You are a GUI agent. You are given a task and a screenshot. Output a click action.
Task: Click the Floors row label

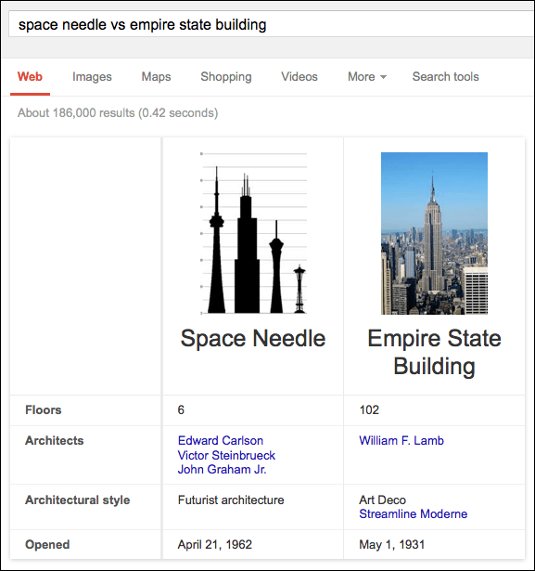44,410
